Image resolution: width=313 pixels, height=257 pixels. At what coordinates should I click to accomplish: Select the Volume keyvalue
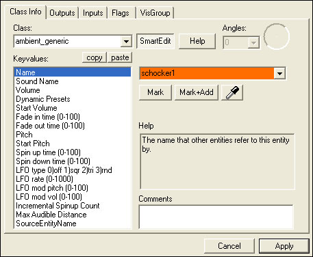[x=73, y=90]
